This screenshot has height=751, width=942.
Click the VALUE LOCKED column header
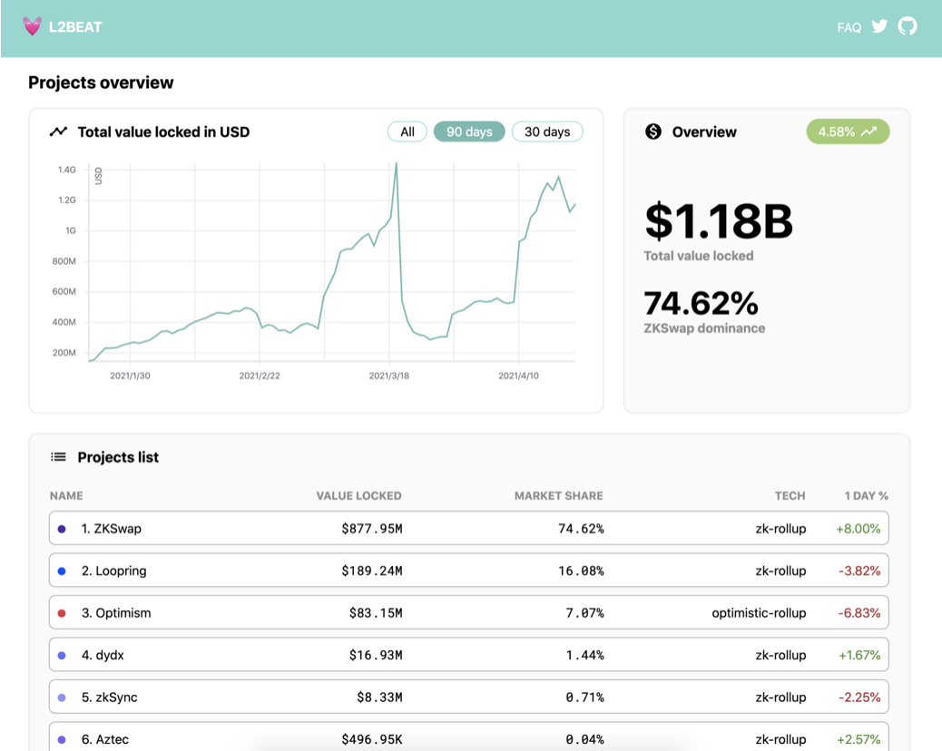click(358, 496)
